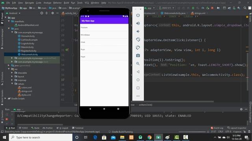This screenshot has height=141, width=252.
Task: Select ListViewExample class in tree
Action: (28, 40)
